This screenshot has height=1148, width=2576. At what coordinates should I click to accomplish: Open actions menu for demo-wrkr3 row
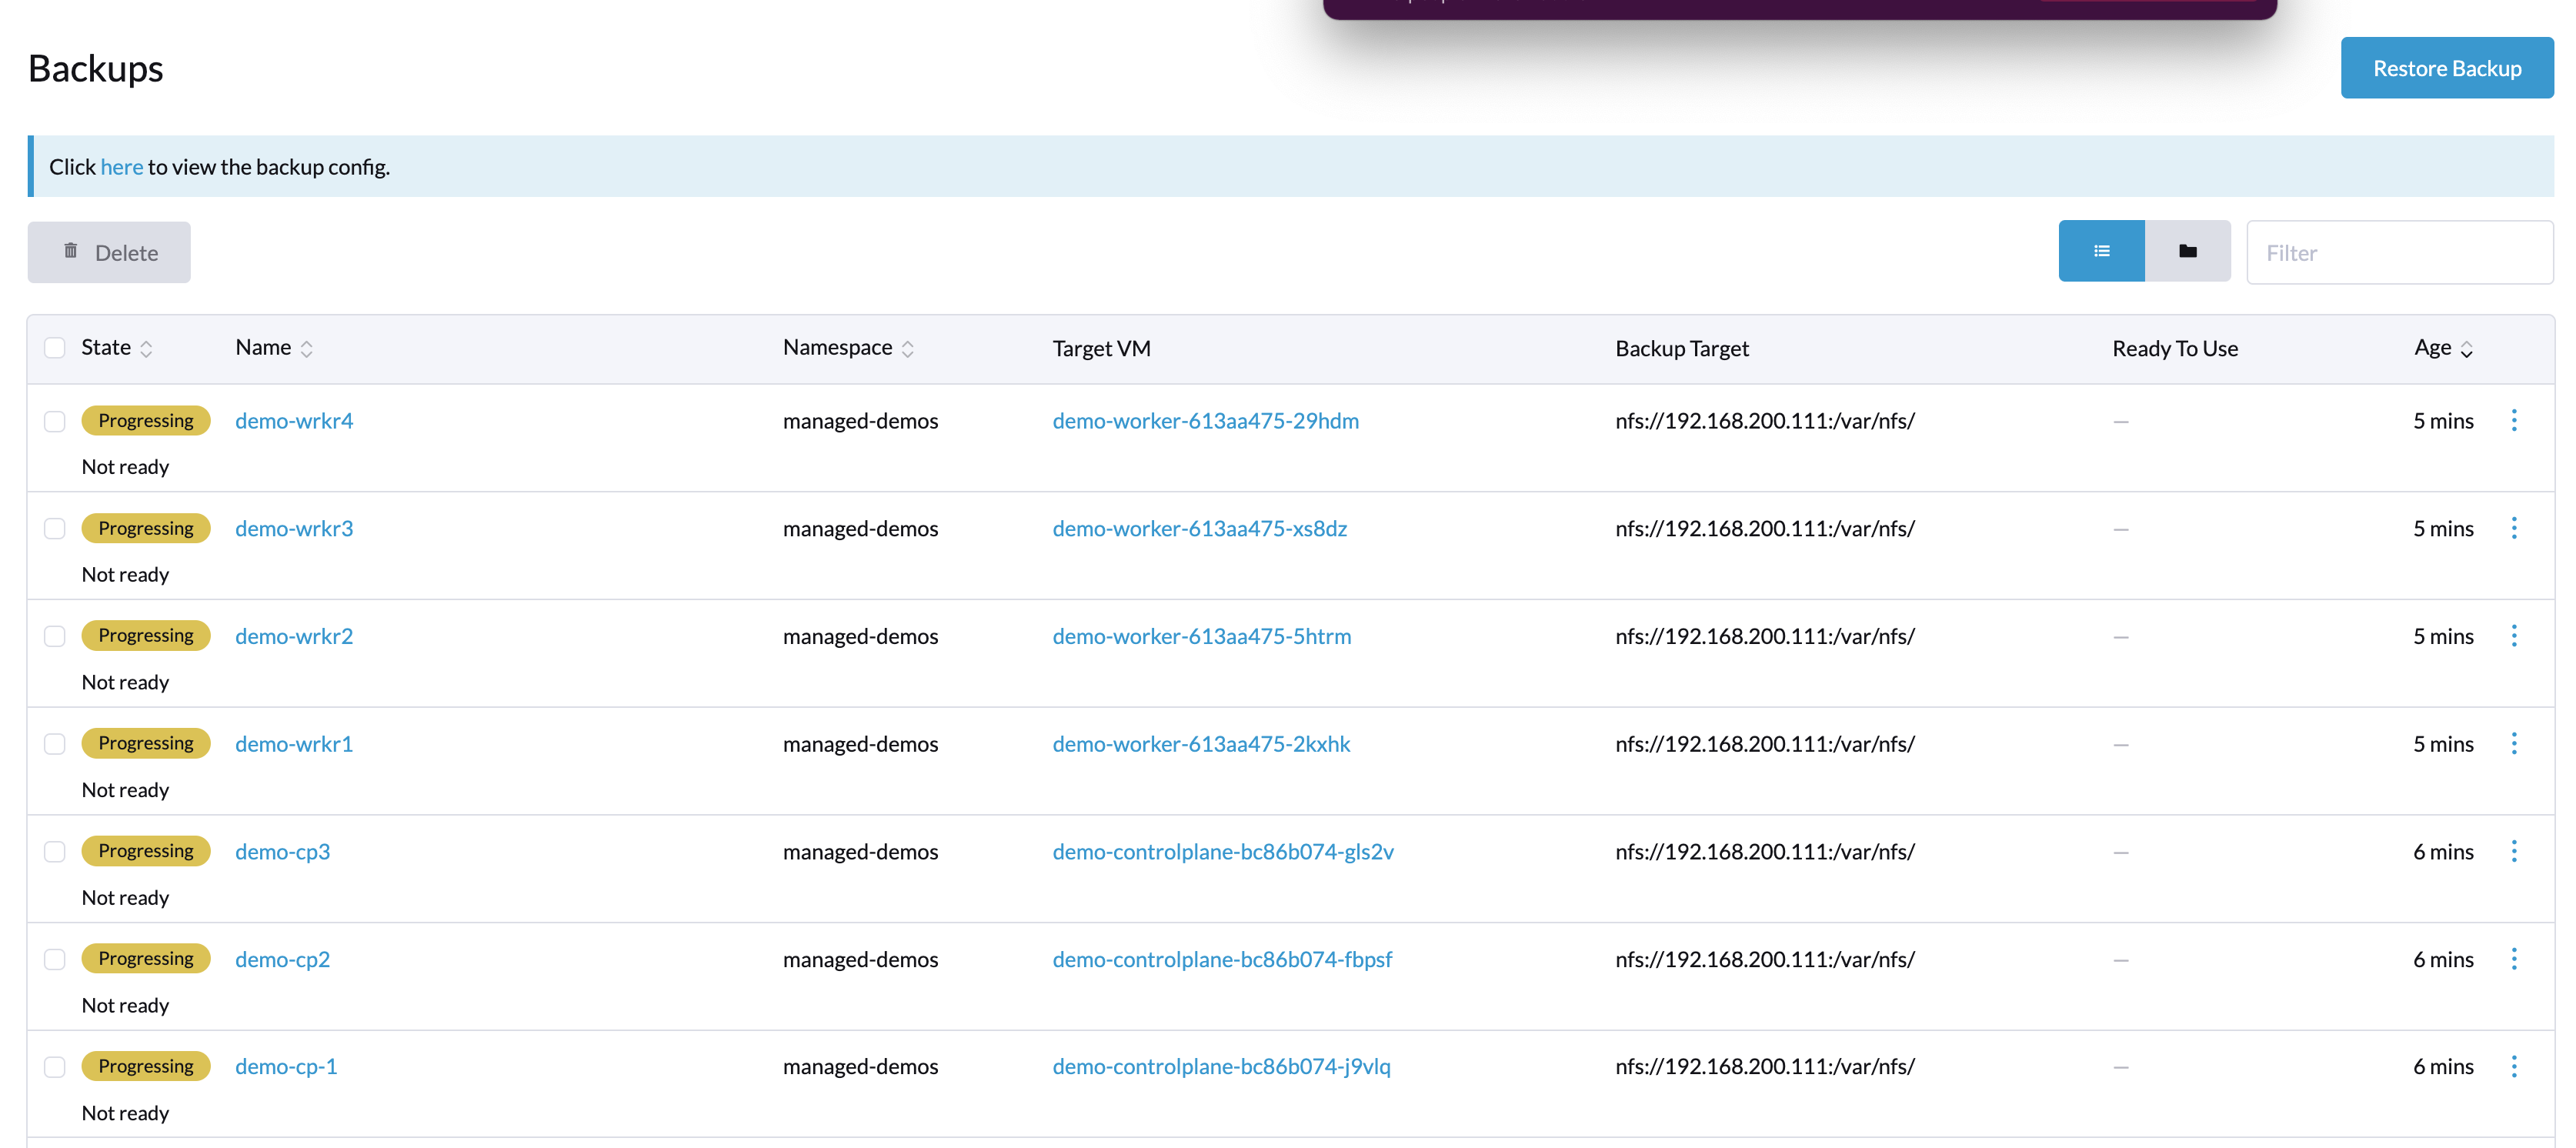click(2514, 528)
